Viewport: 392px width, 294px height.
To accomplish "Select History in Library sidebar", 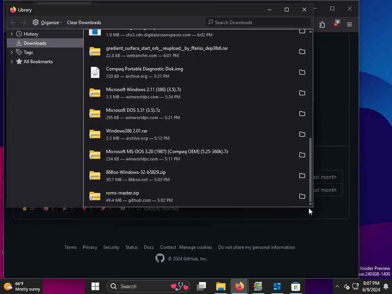I will (x=45, y=34).
